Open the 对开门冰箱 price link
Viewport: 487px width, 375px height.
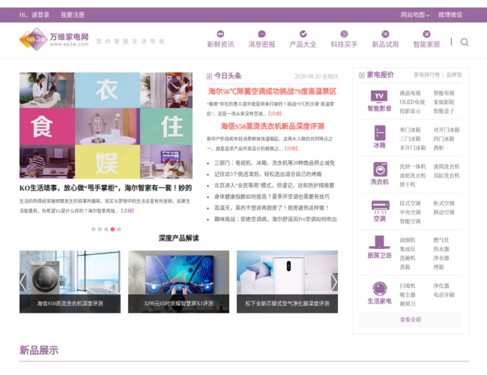click(447, 130)
